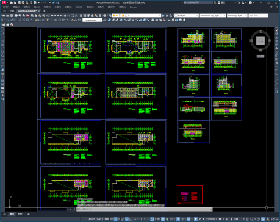Open the 文件 (File) menu
Image resolution: width=280 pixels, height=222 pixels.
6,7
